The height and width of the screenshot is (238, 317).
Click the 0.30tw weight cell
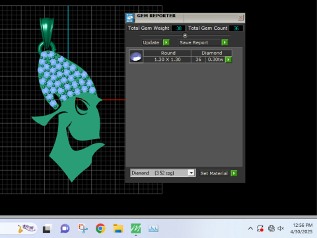215,59
